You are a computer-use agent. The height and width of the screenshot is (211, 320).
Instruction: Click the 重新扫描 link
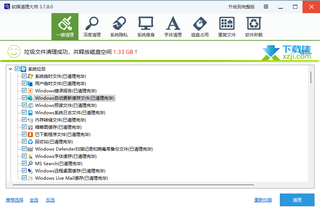point(263,200)
